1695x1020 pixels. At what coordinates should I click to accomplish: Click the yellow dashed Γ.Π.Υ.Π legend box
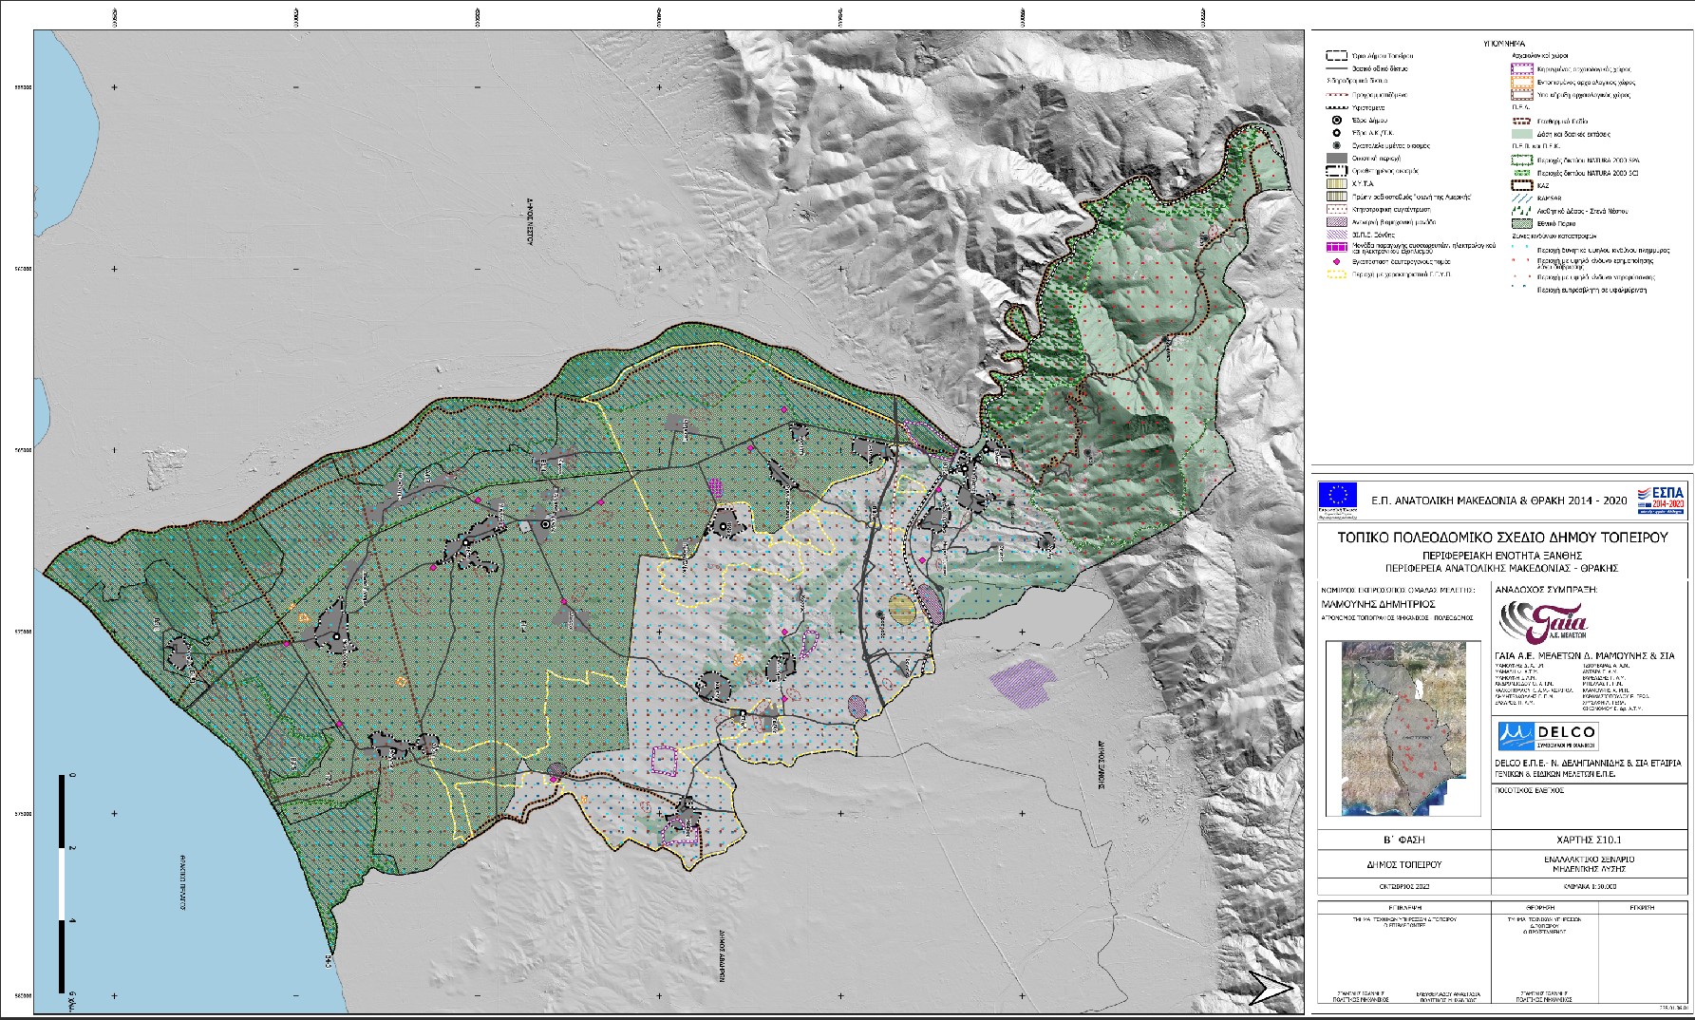point(1337,274)
